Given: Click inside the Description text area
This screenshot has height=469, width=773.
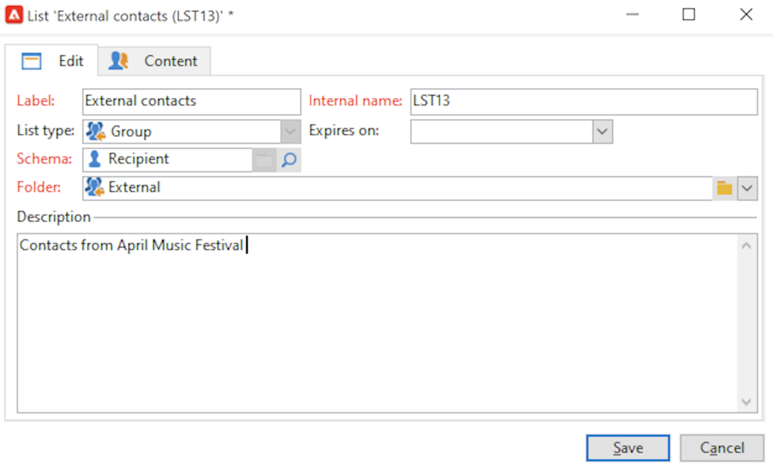Looking at the screenshot, I should 378,321.
